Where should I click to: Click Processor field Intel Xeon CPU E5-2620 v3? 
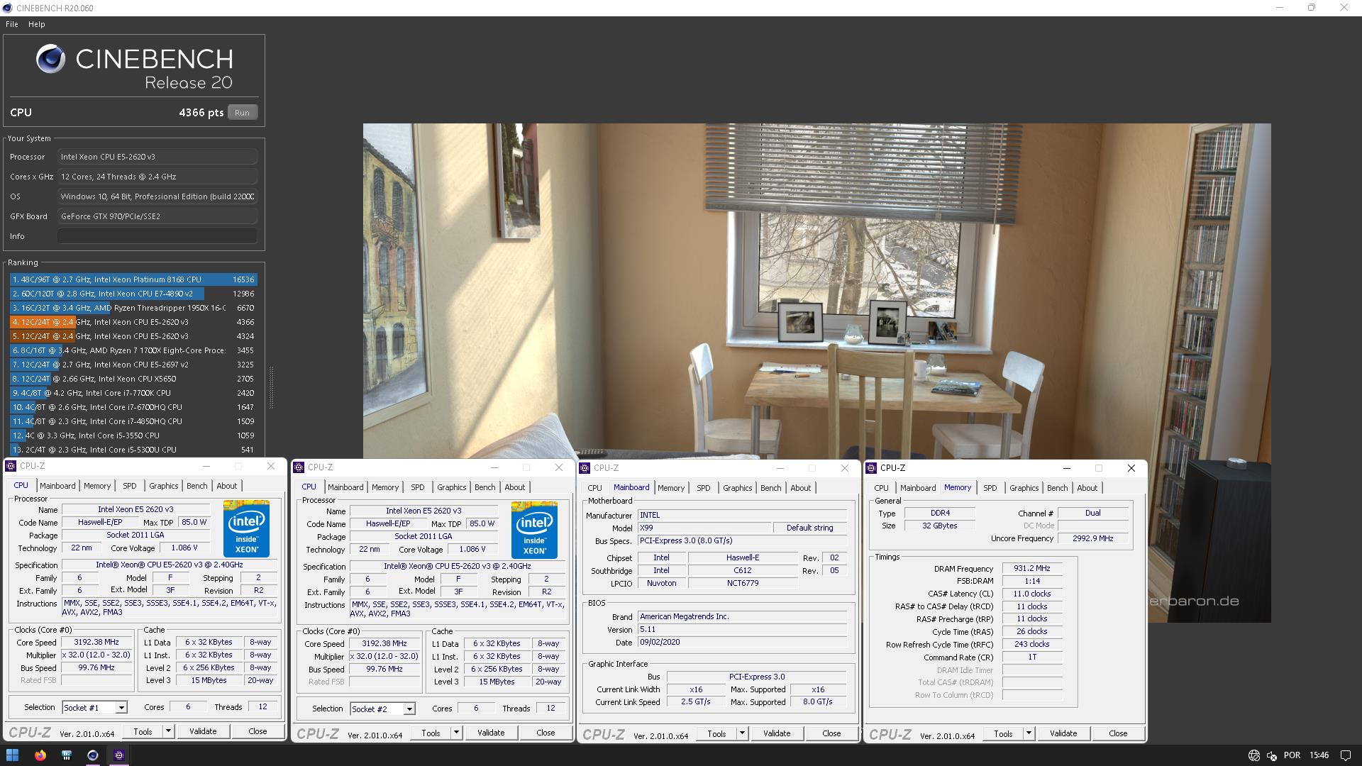[x=157, y=157]
